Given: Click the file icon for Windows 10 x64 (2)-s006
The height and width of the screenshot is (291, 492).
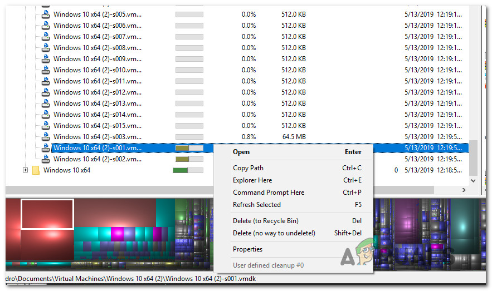Looking at the screenshot, I should click(46, 26).
